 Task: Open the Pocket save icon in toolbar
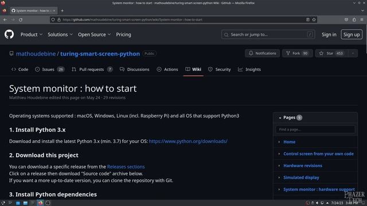346,20
